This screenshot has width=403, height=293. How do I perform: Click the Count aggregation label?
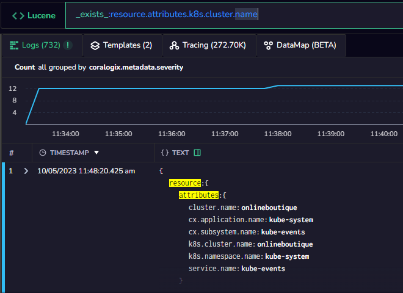tap(24, 67)
